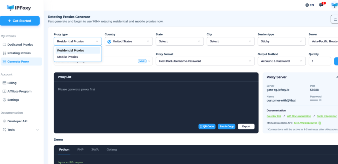This screenshot has height=164, width=338.
Task: Open the Proxy Format dropdown
Action: [x=205, y=61]
